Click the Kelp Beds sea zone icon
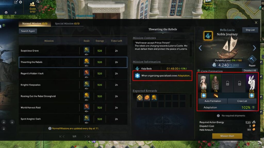The image size is (264, 148). (x=137, y=68)
